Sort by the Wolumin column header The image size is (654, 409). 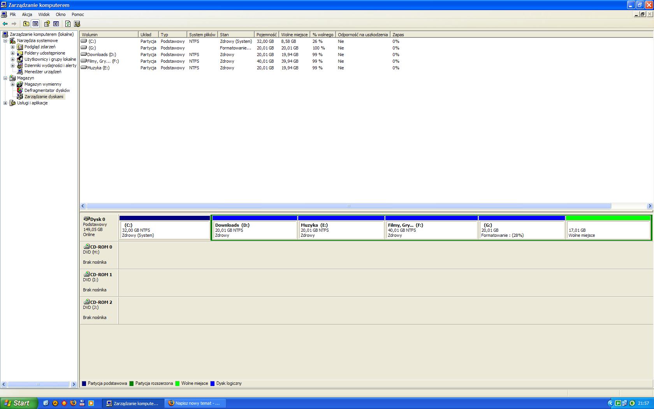(x=109, y=34)
